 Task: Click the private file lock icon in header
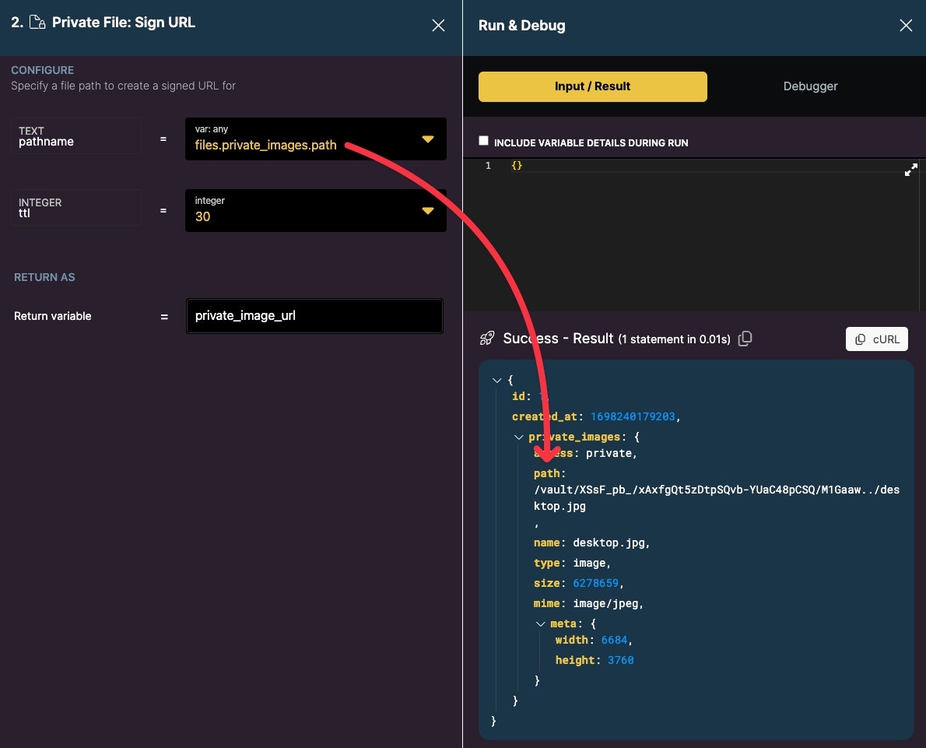click(x=37, y=23)
